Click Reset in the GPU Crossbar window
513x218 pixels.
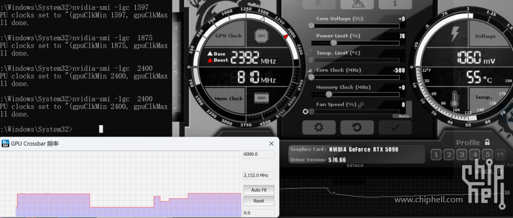coord(259,201)
